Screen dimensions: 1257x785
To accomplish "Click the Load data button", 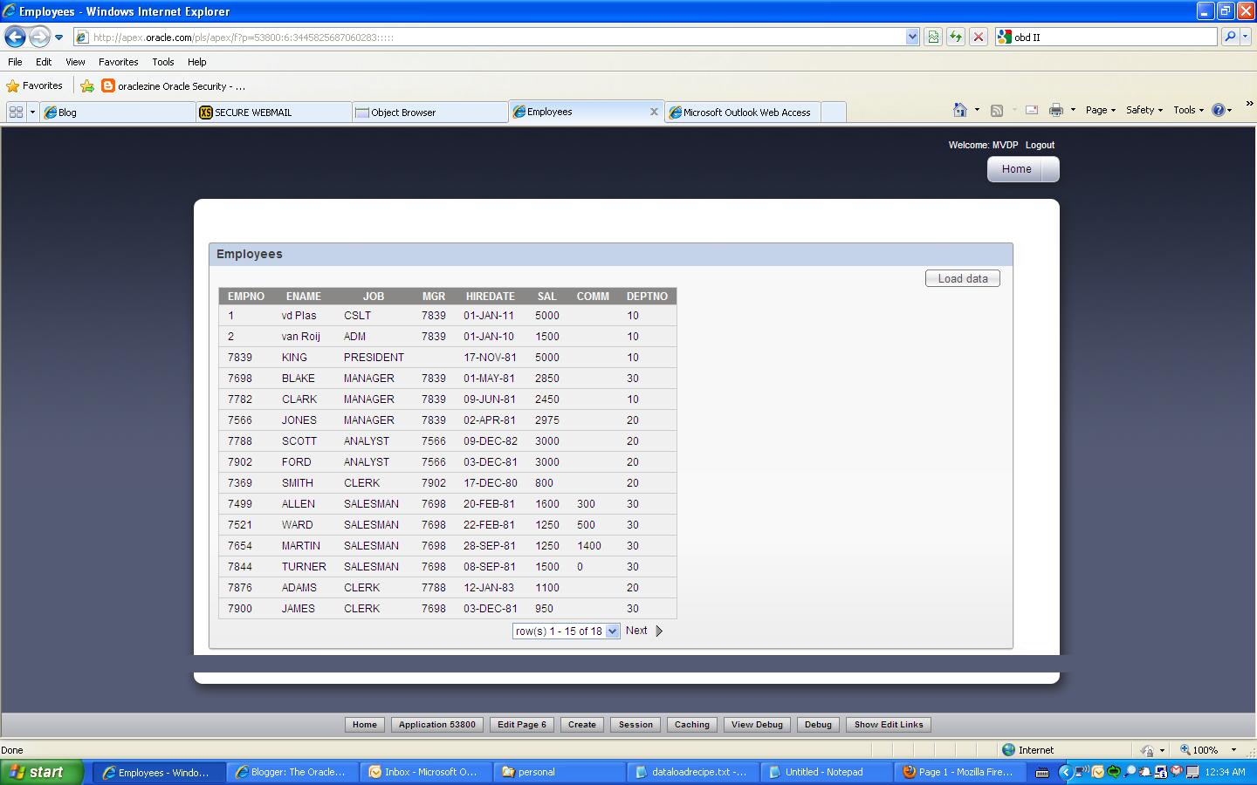I will [x=962, y=277].
